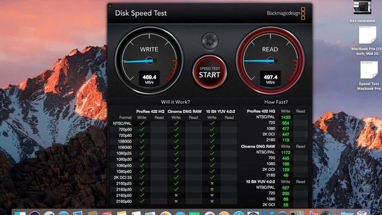382x215 pixels.
Task: Click the 10 Bit YUV write checkmark for 2K DCI 25
Action: 212,177
